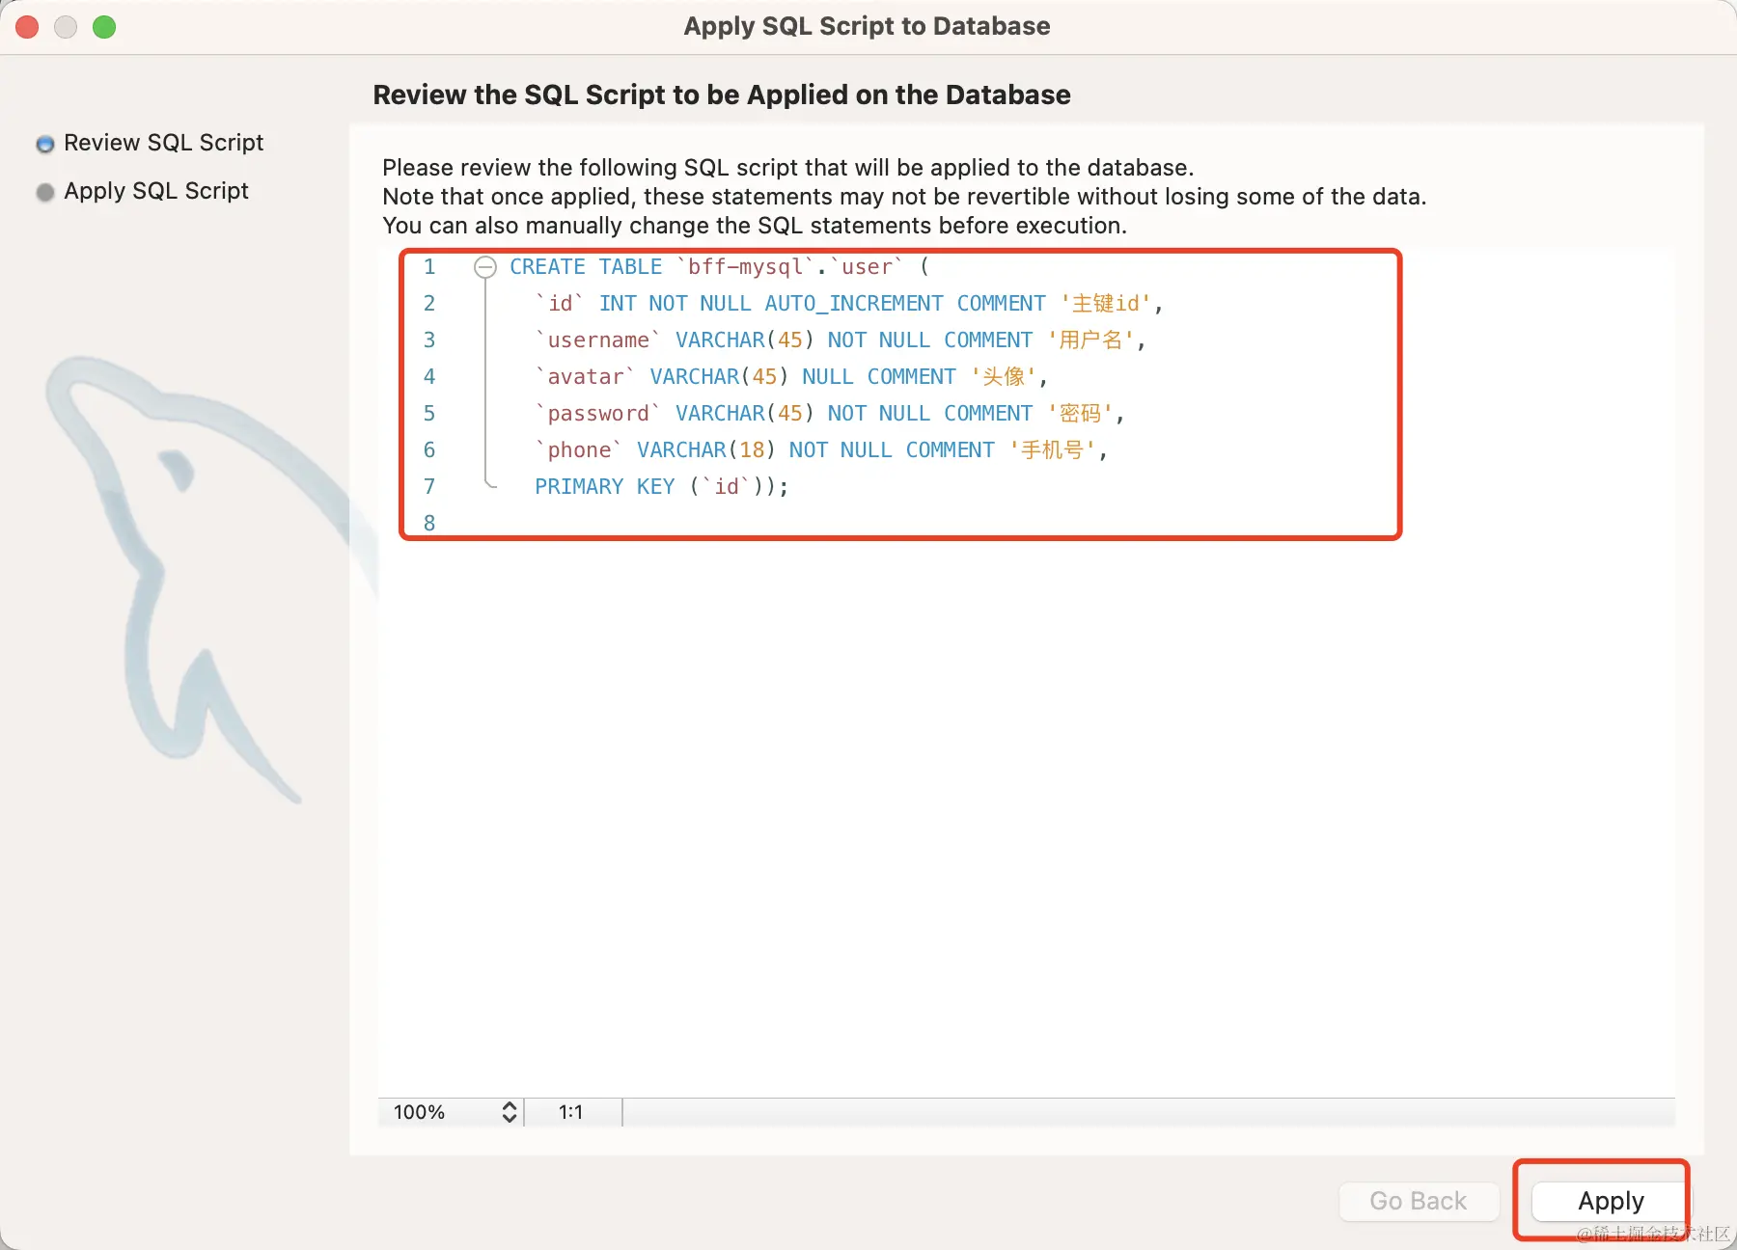Select the Review SQL Script step indicator
Screen dimensions: 1737x1250
point(44,143)
